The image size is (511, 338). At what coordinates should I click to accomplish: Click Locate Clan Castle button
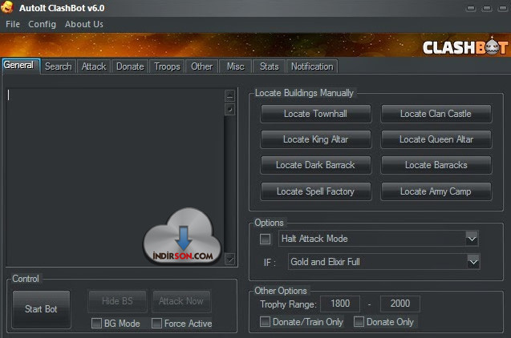(x=436, y=114)
